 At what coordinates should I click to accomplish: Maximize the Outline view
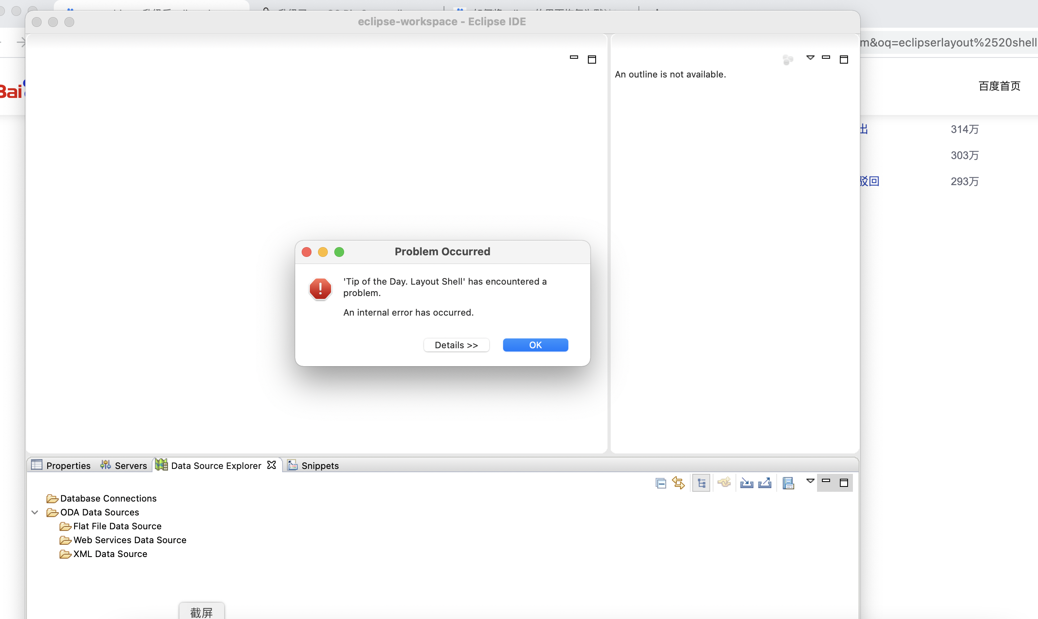tap(844, 59)
